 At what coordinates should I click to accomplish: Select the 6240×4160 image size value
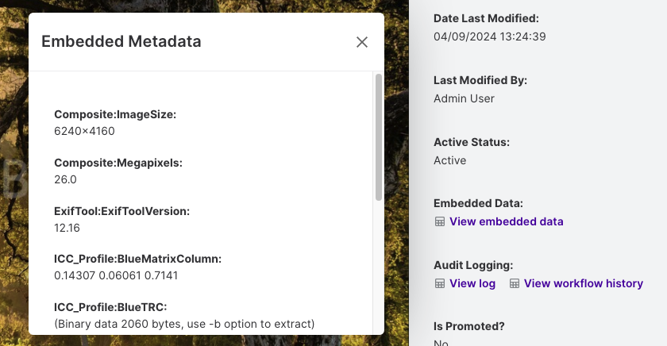(x=84, y=131)
